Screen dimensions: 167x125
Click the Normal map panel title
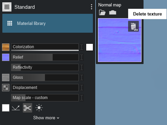pyautogui.click(x=110, y=5)
